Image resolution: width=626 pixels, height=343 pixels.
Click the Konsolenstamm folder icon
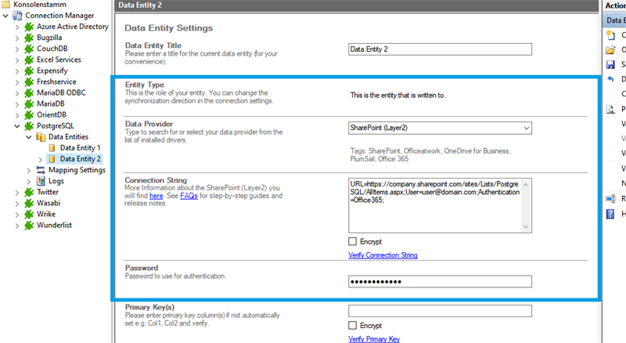click(6, 5)
